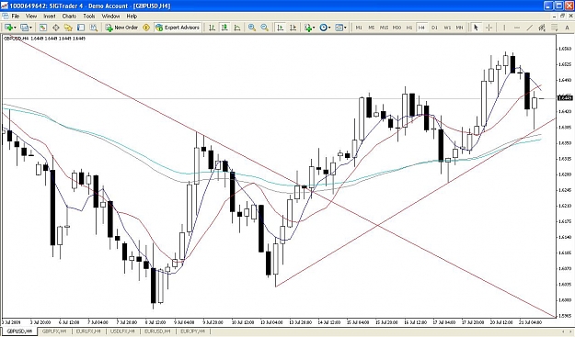The height and width of the screenshot is (337, 575).
Task: Open the View menu
Action: tap(31, 17)
